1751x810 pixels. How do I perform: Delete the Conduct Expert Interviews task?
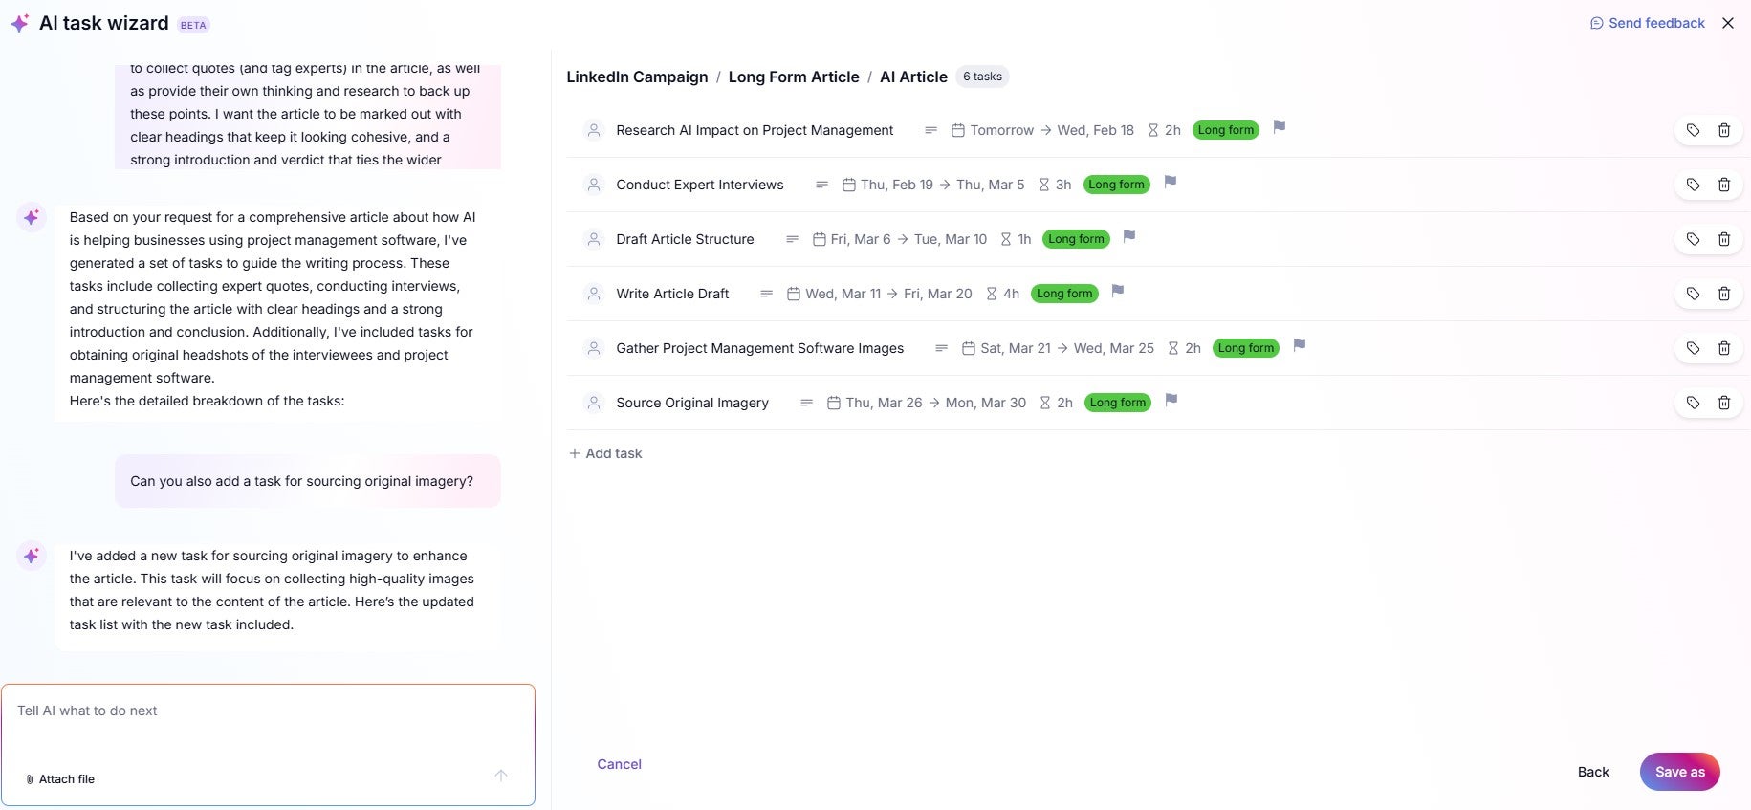click(1724, 185)
